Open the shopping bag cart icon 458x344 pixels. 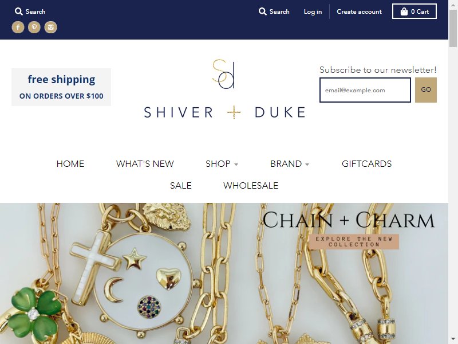pyautogui.click(x=404, y=11)
